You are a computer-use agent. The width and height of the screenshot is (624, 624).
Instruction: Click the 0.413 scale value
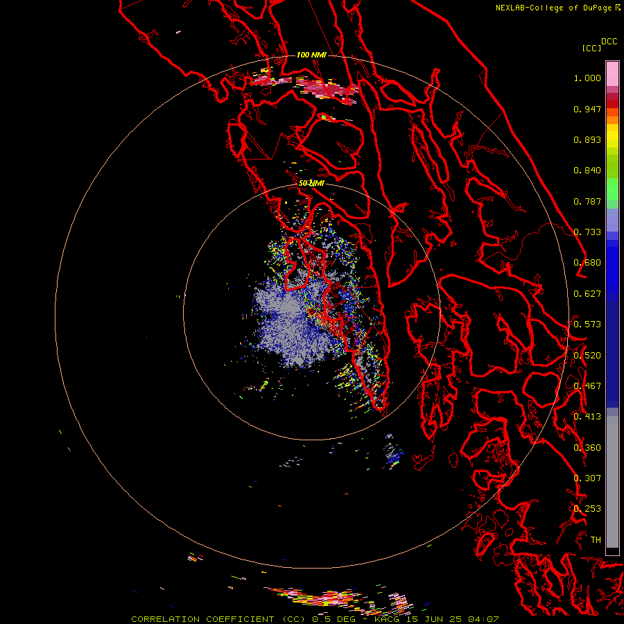(587, 417)
